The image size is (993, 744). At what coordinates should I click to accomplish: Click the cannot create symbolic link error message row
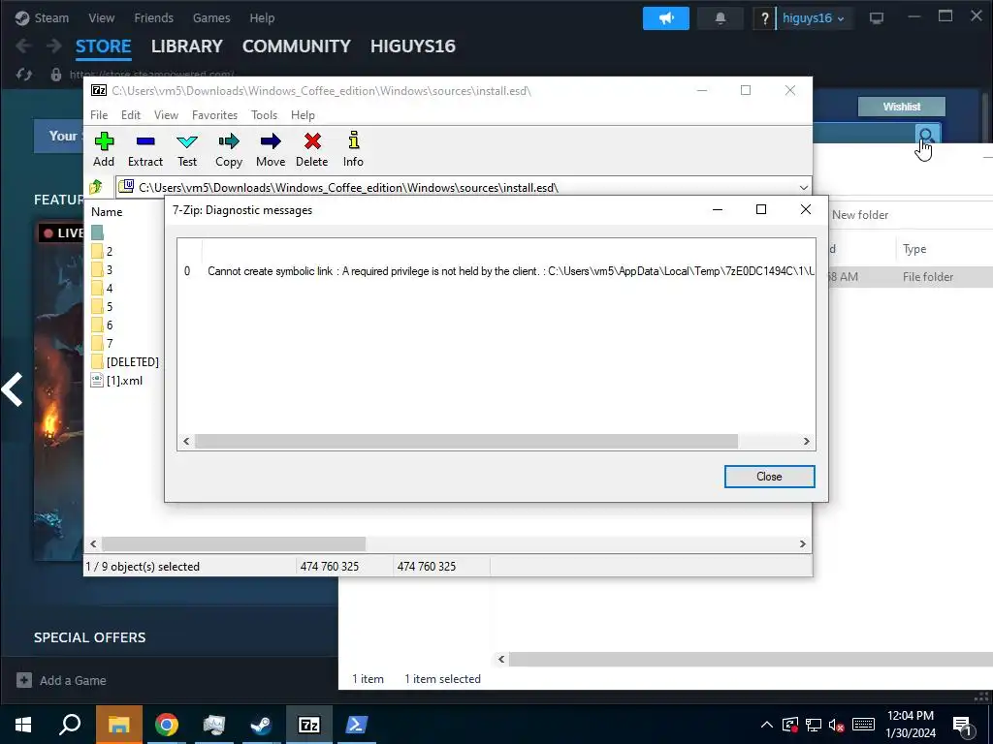click(497, 271)
